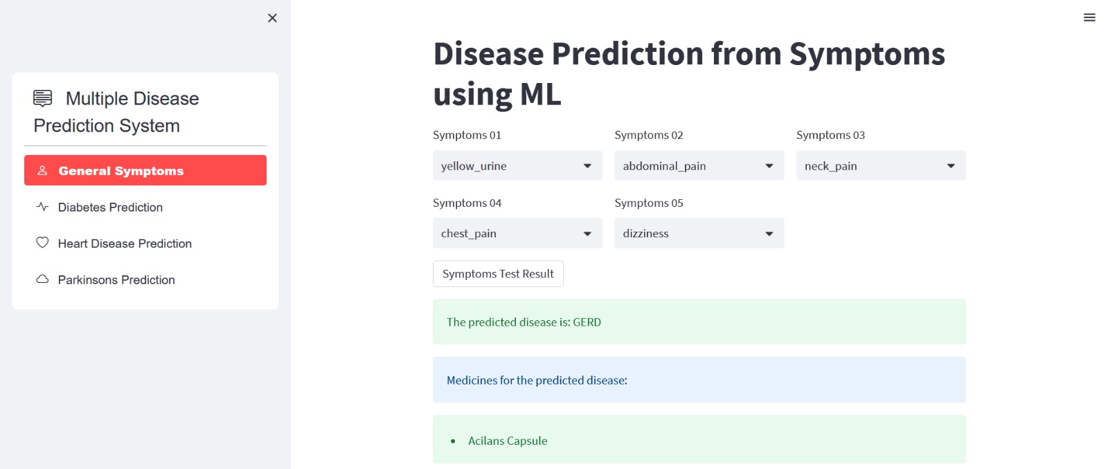Close the sidebar with the X icon
1108x469 pixels.
click(272, 18)
